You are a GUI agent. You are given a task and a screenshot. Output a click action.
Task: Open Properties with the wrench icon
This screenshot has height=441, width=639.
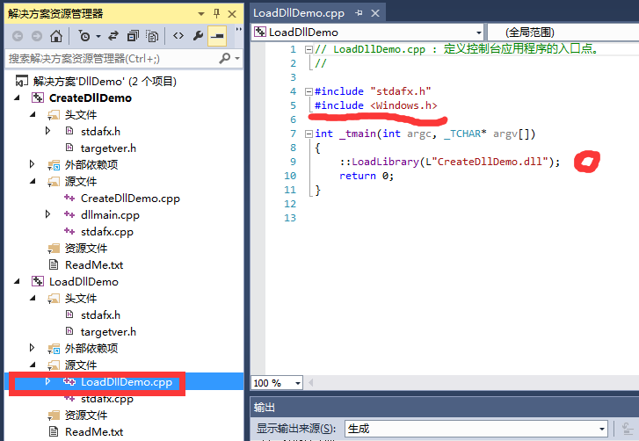[198, 36]
